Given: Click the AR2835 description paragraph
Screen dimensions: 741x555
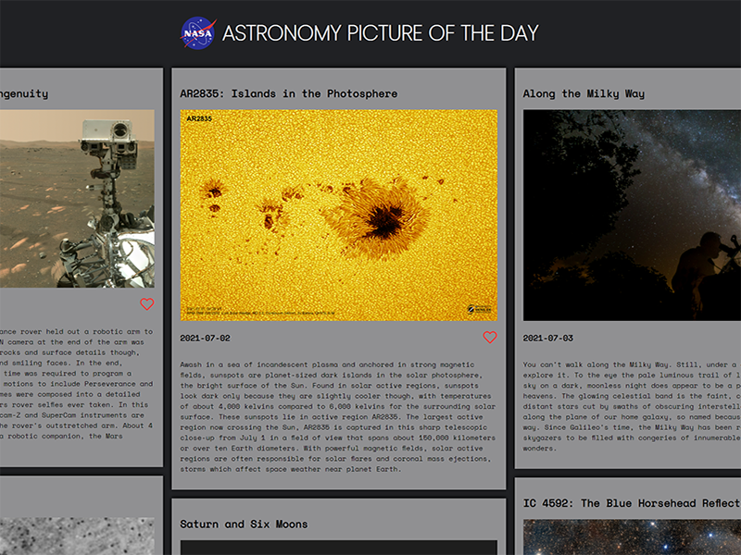Looking at the screenshot, I should (338, 416).
